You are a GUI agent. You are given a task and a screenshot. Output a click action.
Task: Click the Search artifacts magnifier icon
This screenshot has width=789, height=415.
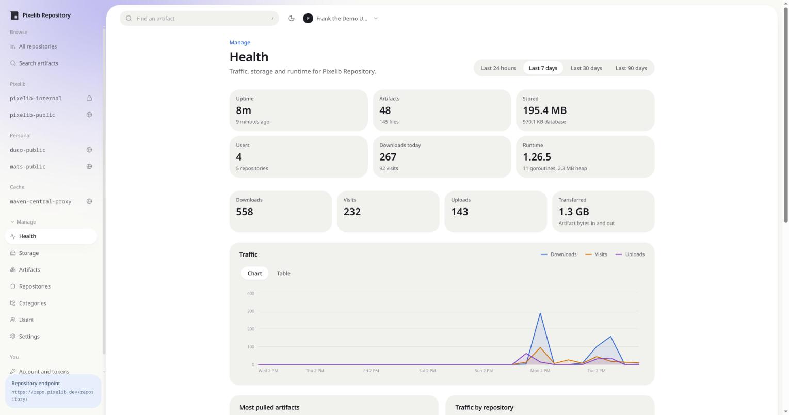(13, 63)
